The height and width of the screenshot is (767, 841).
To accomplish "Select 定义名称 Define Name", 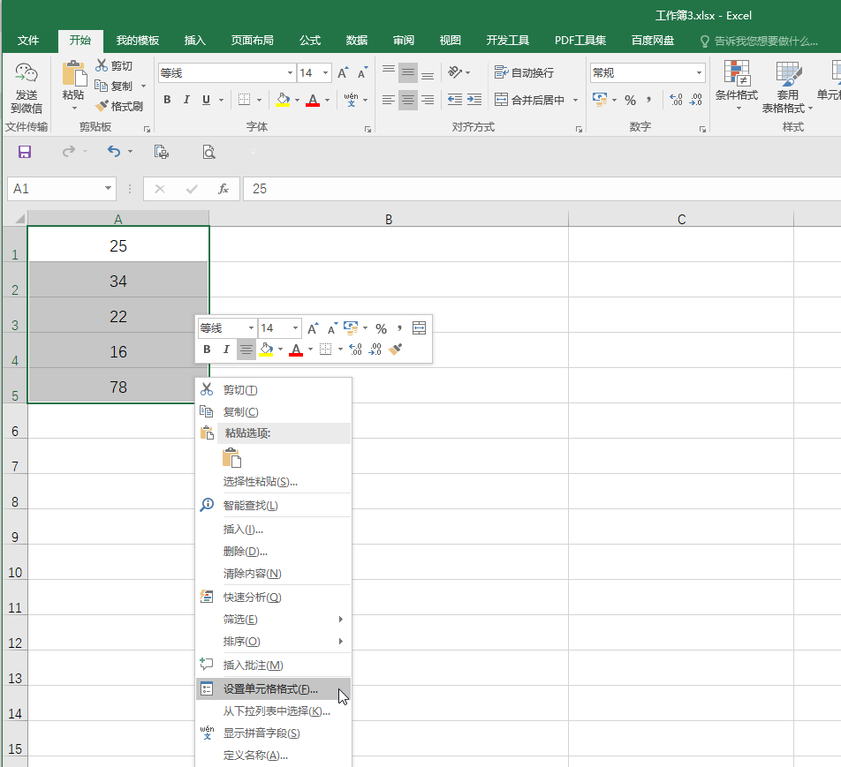I will click(x=274, y=756).
